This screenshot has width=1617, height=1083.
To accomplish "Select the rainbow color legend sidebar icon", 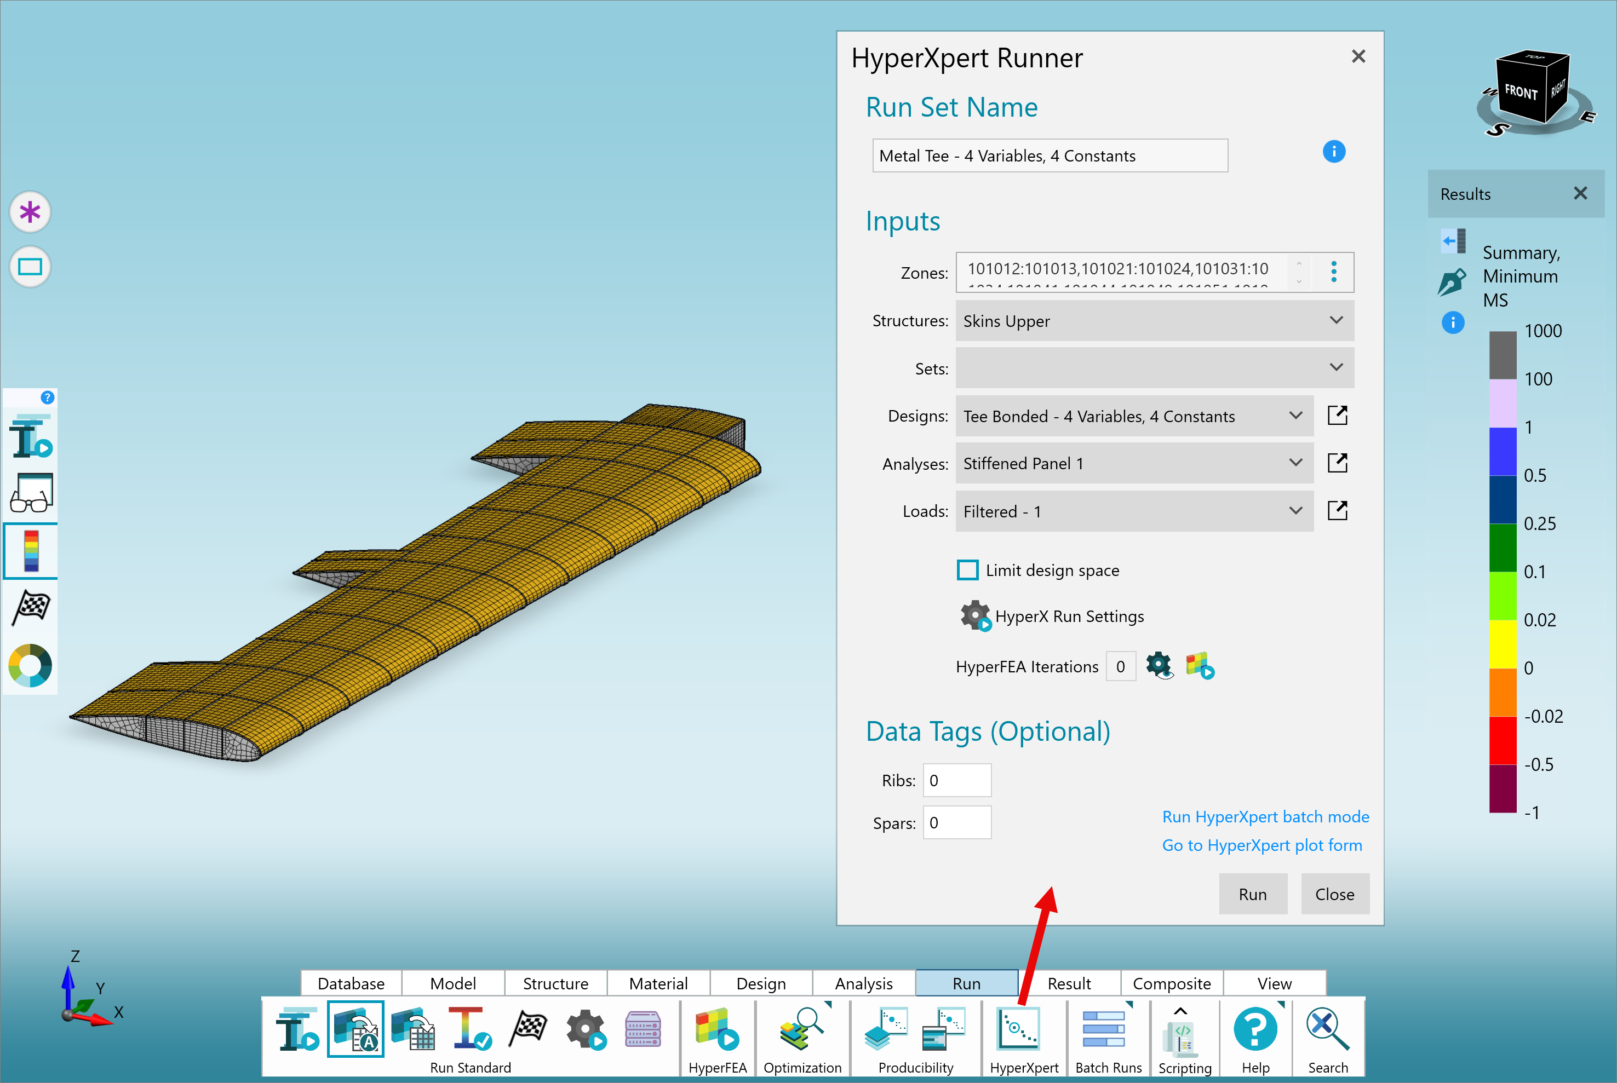I will (x=31, y=550).
